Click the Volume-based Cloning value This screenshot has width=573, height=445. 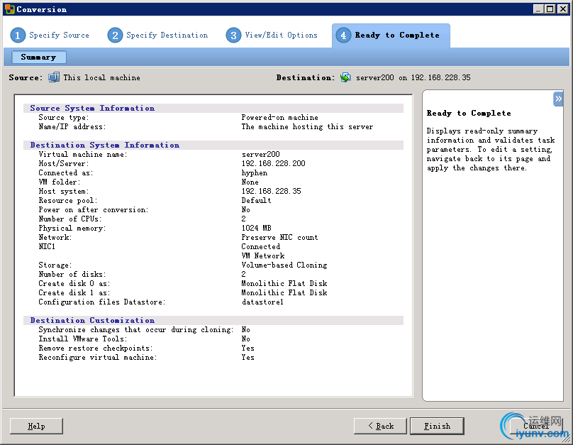[x=284, y=265]
